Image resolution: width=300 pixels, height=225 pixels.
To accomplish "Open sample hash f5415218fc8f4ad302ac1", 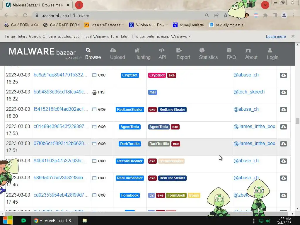I will (x=61, y=109).
